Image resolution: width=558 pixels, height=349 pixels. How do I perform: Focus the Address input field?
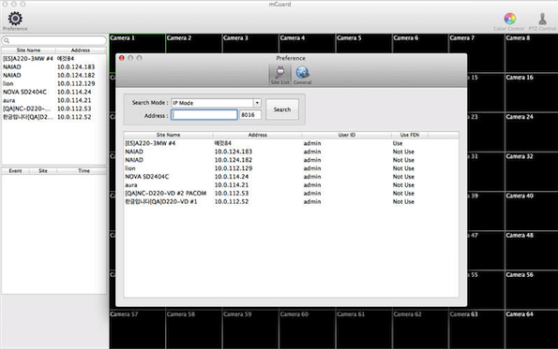204,115
